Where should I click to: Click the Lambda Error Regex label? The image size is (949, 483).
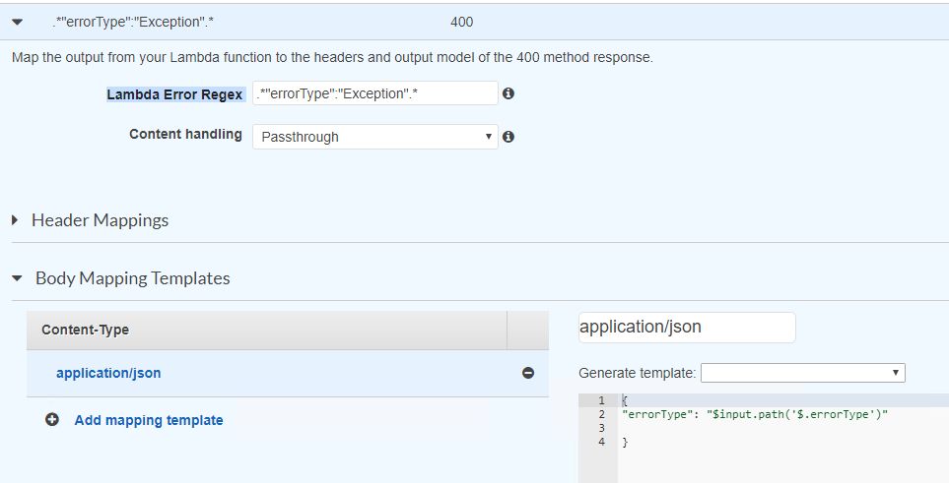[174, 94]
